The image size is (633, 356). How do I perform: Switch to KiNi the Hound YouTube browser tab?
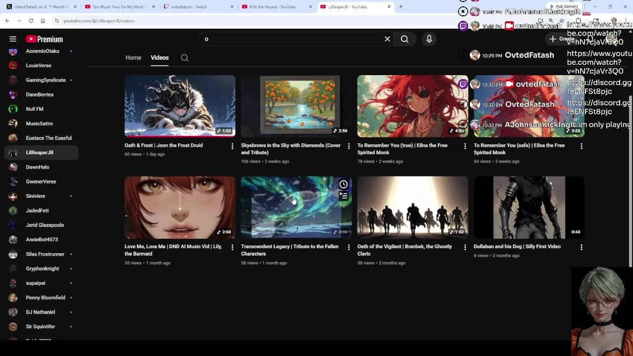click(x=276, y=7)
